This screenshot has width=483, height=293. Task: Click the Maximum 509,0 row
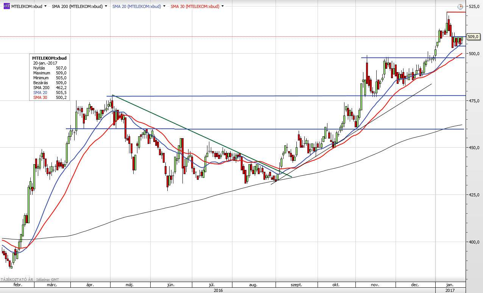click(x=50, y=73)
